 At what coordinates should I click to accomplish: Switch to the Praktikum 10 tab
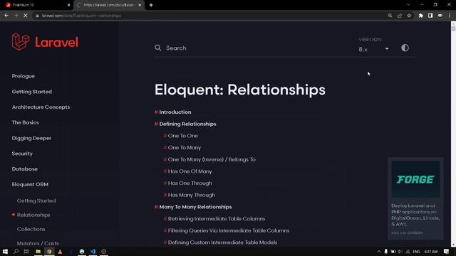(x=36, y=5)
